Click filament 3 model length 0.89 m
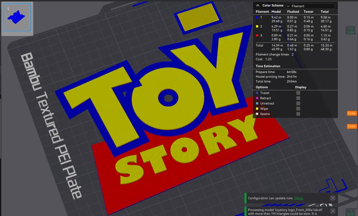Screen dimensions: 358x216 (276, 35)
